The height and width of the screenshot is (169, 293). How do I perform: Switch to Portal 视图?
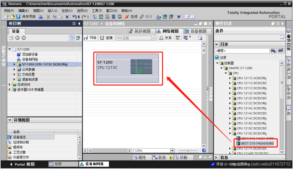point(22,164)
